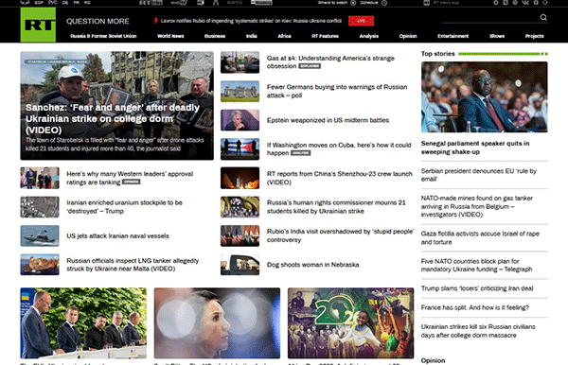Viewport: 568px width, 365px height.
Task: Open the RT Features menu item
Action: (x=325, y=36)
